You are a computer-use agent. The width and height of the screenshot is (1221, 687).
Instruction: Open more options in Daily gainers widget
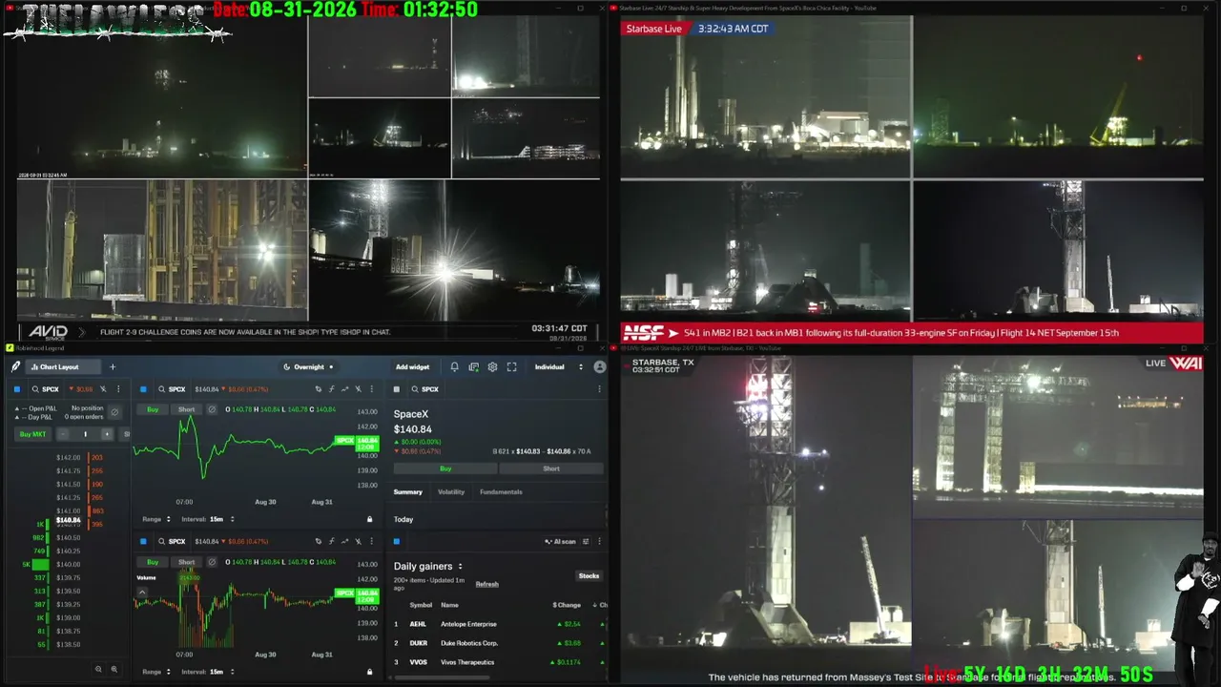(x=599, y=541)
